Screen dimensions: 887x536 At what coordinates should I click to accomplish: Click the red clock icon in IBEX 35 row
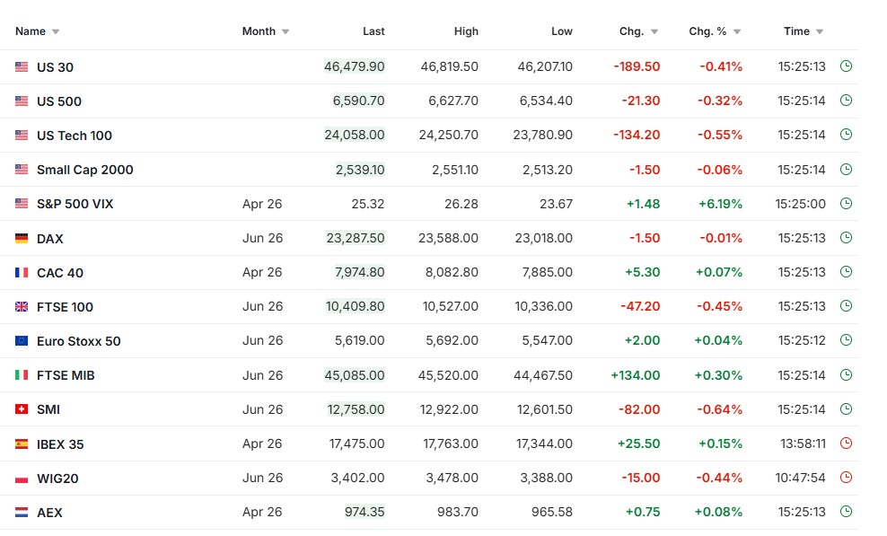coord(845,444)
